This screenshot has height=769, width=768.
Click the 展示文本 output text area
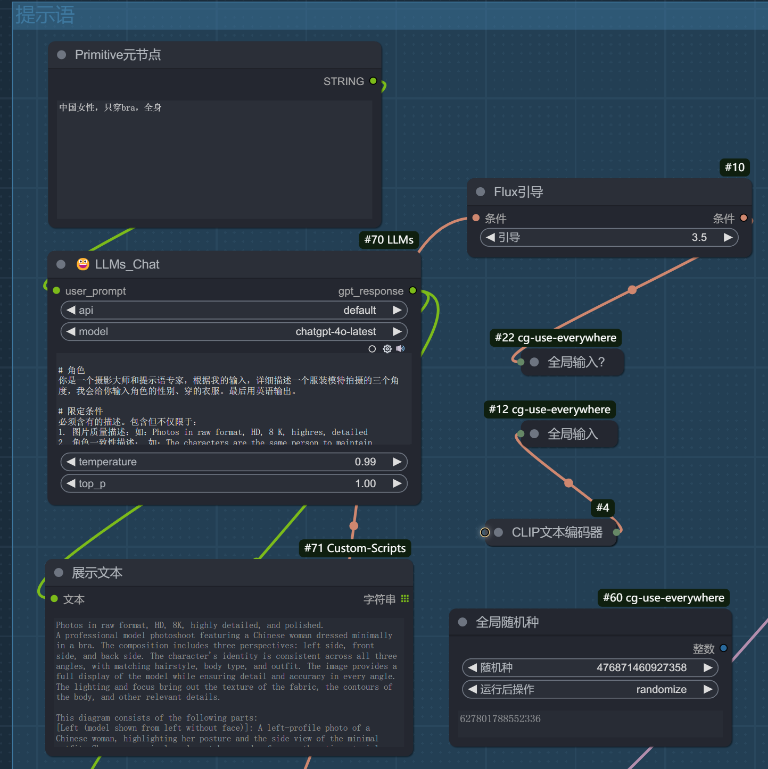tap(230, 682)
